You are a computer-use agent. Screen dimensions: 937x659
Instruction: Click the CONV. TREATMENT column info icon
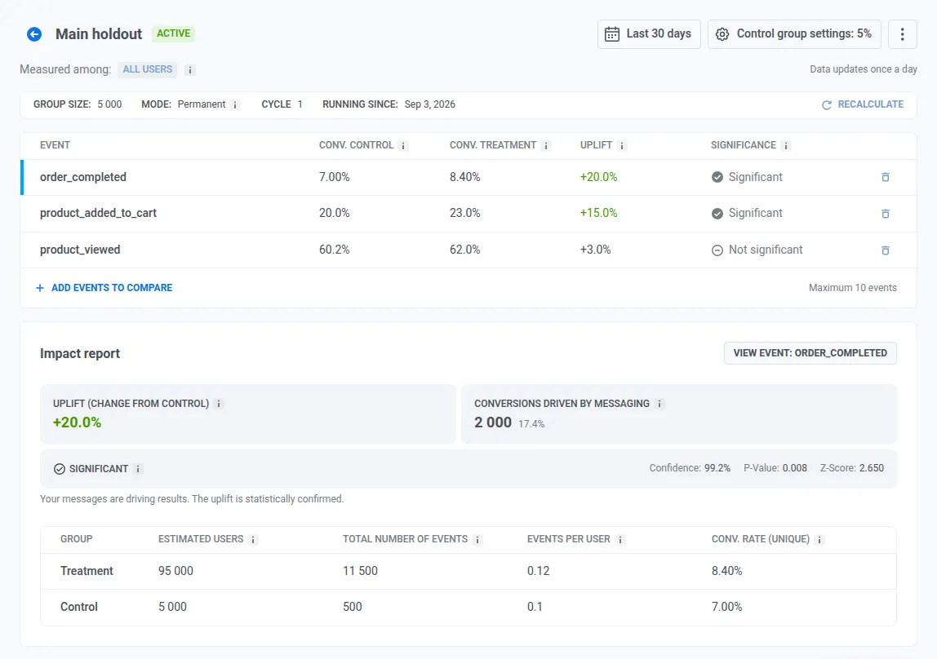click(545, 146)
